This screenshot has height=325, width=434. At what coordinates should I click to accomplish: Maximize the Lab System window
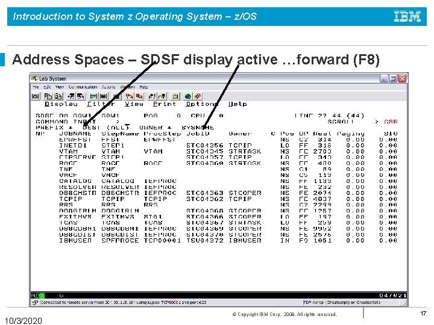coord(393,78)
